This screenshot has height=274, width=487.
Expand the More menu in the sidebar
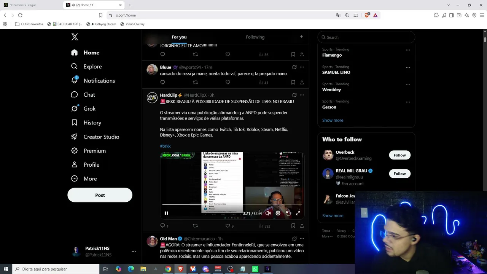pos(84,179)
